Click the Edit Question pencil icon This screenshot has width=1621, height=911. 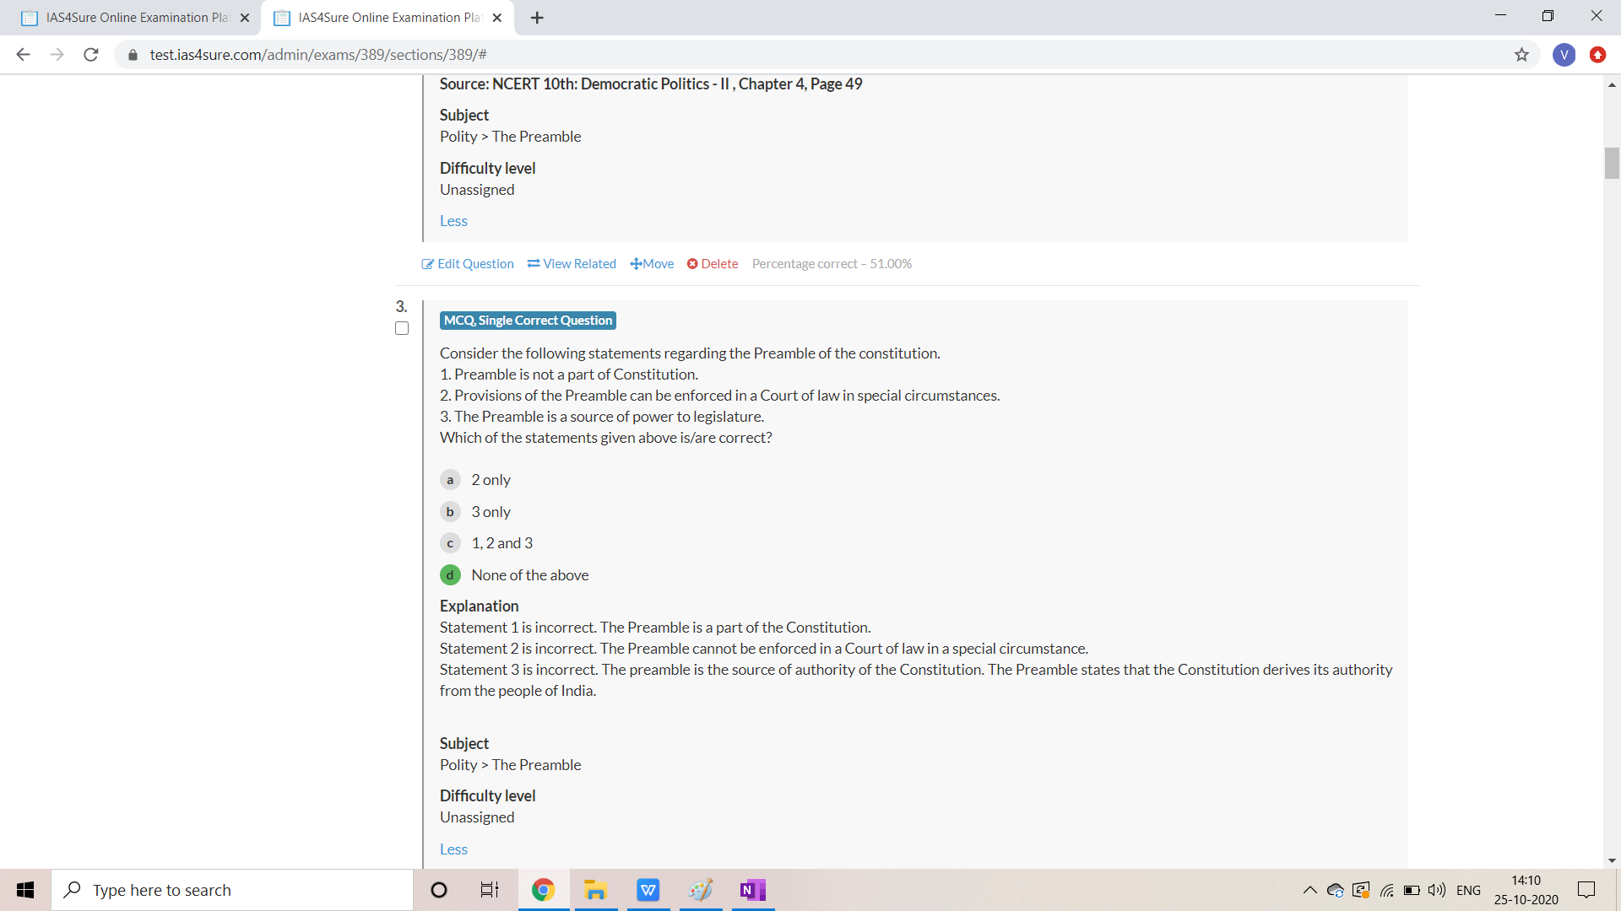pos(427,264)
